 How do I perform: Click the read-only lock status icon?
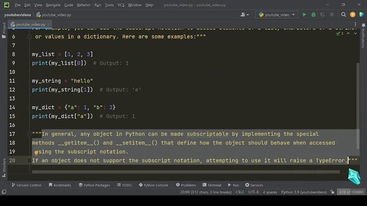point(333,192)
